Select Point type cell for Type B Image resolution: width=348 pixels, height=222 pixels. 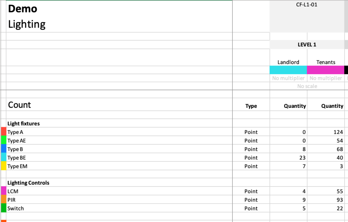[251, 149]
